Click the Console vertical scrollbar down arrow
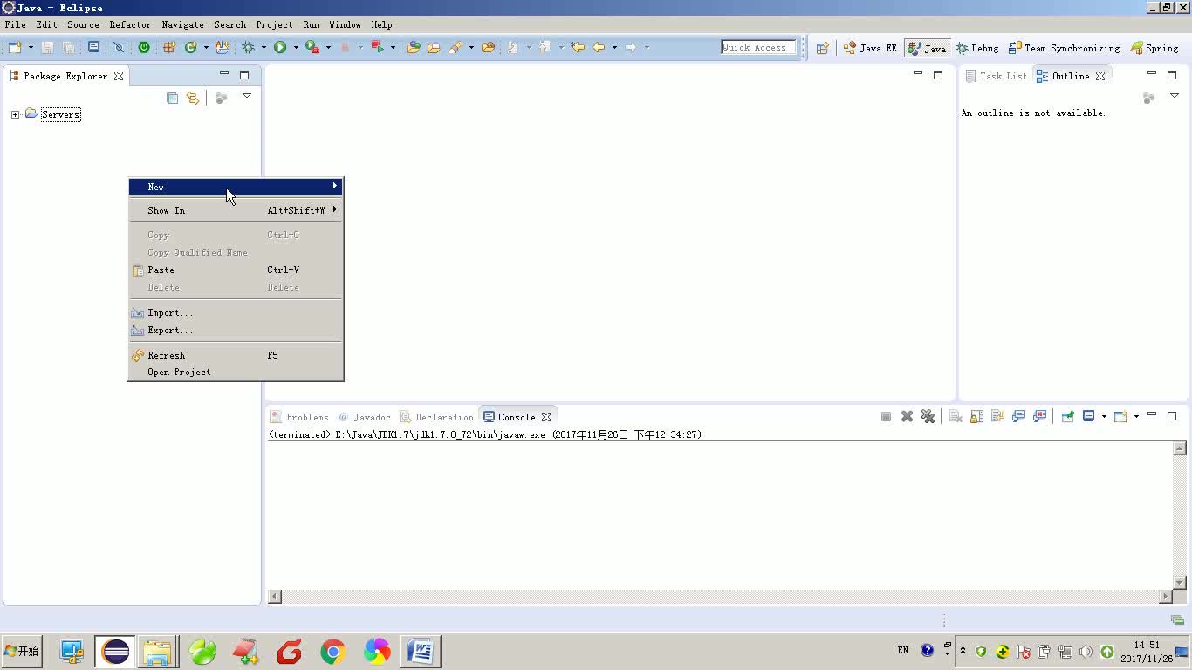The height and width of the screenshot is (670, 1192). (x=1180, y=582)
